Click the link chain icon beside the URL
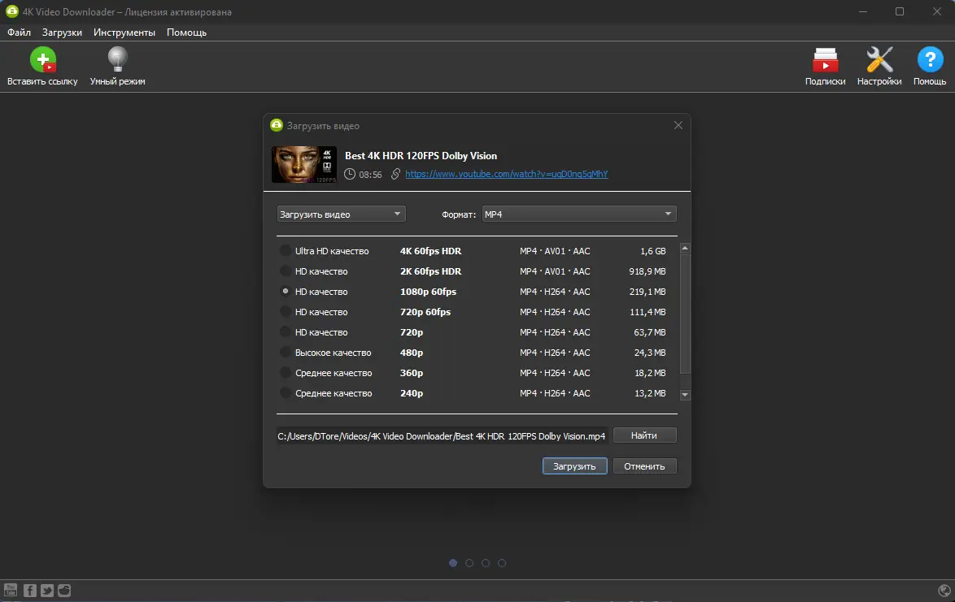 coord(395,174)
